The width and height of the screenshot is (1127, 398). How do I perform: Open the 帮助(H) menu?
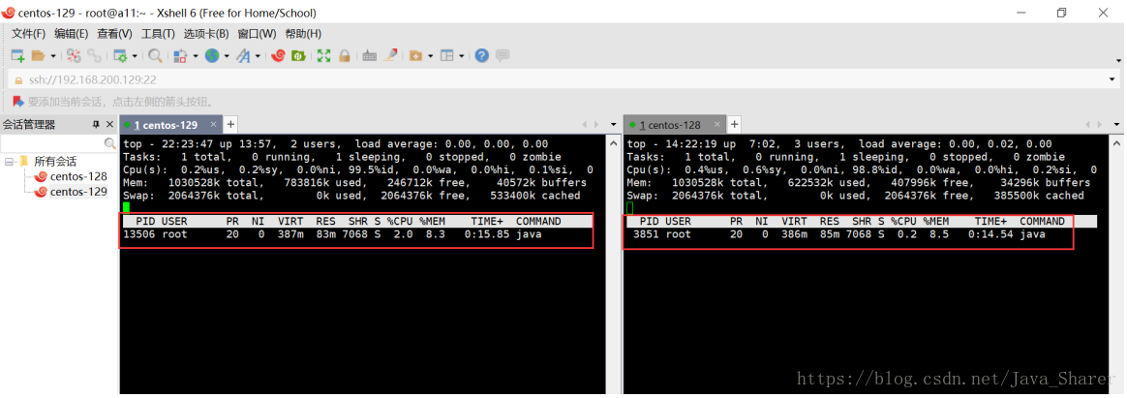303,34
